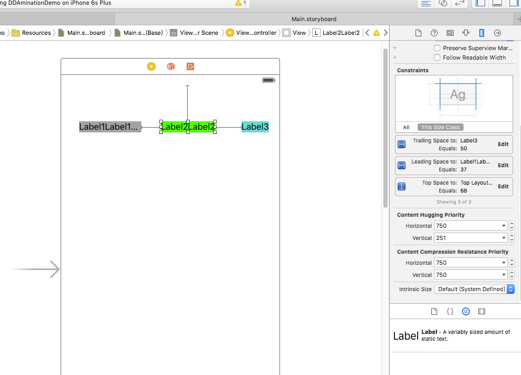This screenshot has height=375, width=521.
Task: Edit the Trailing Space to Label3 constraint
Action: 503,144
